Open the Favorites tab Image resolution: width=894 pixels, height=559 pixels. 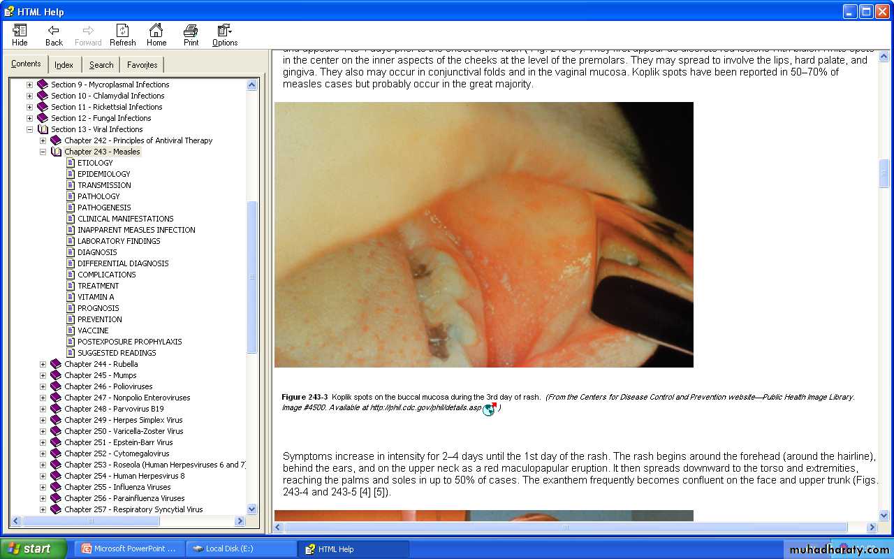pos(142,65)
